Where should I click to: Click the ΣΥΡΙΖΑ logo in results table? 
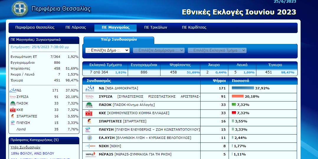90,97
